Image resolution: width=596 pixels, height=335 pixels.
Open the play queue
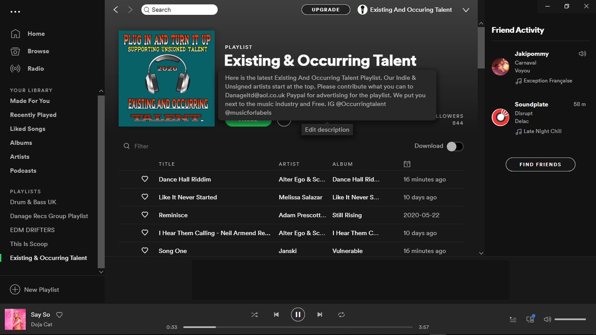point(513,320)
